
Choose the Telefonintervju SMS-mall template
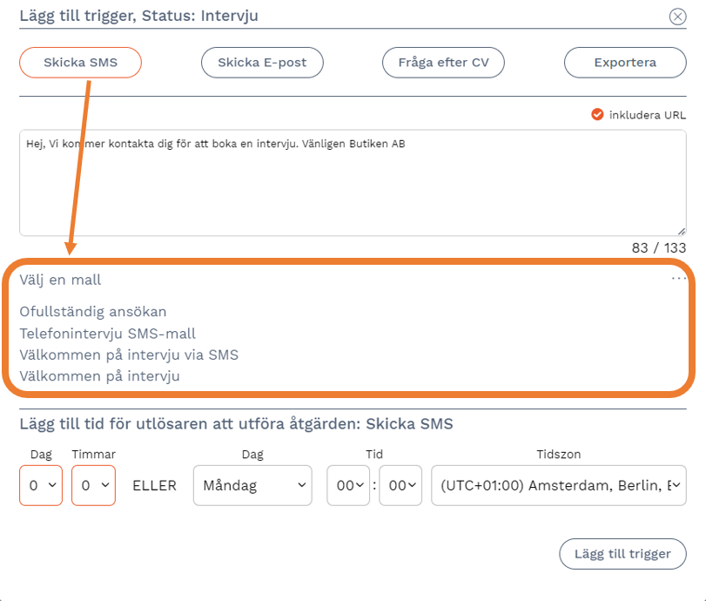[x=107, y=333]
